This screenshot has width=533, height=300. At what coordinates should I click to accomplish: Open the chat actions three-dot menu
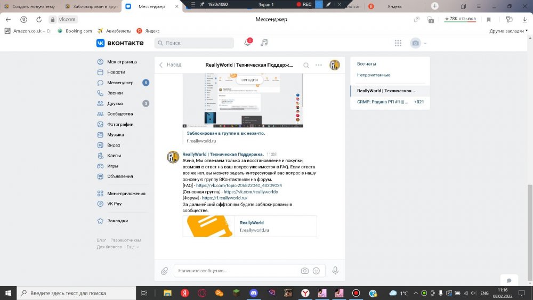coord(319,65)
